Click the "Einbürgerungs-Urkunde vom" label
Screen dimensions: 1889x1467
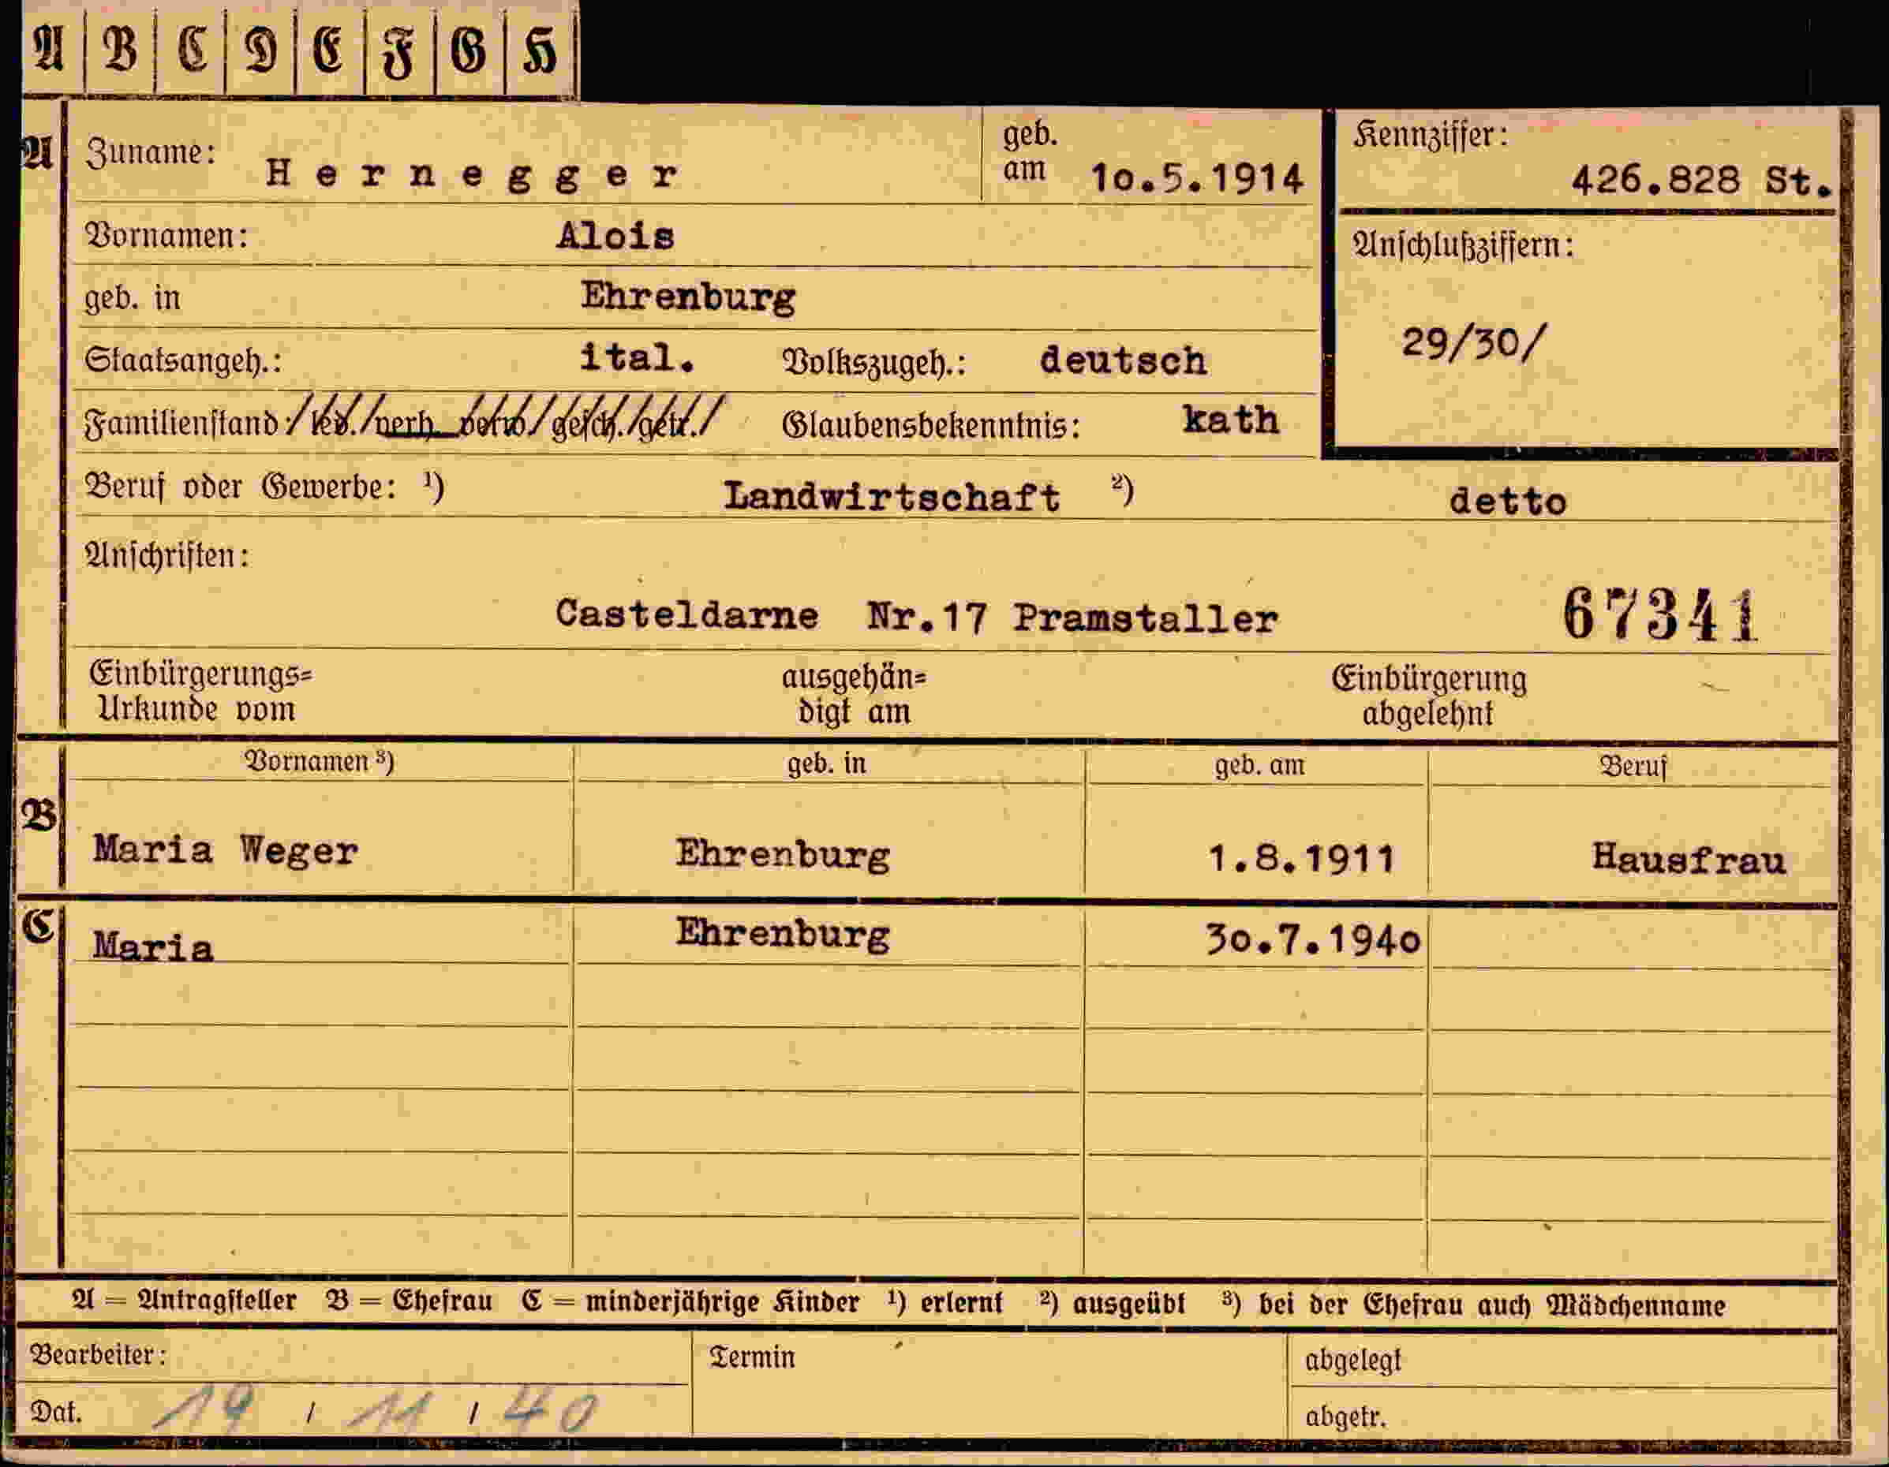point(200,692)
